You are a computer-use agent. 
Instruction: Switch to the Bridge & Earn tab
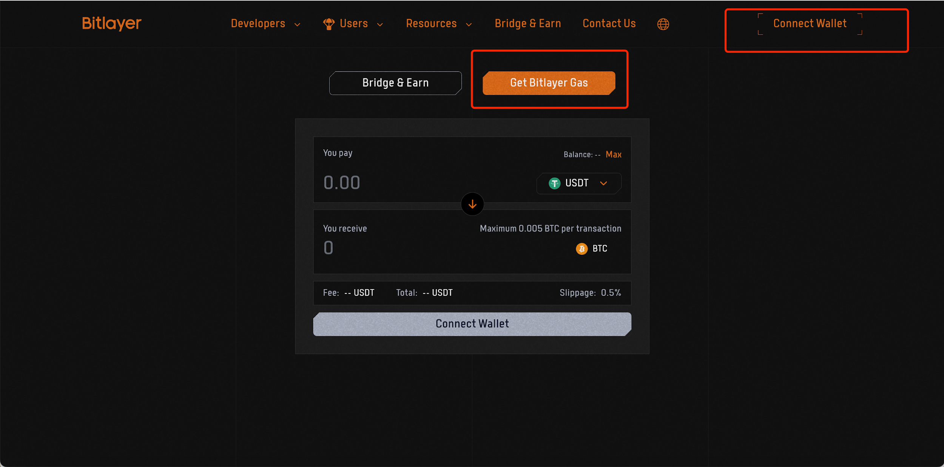395,83
